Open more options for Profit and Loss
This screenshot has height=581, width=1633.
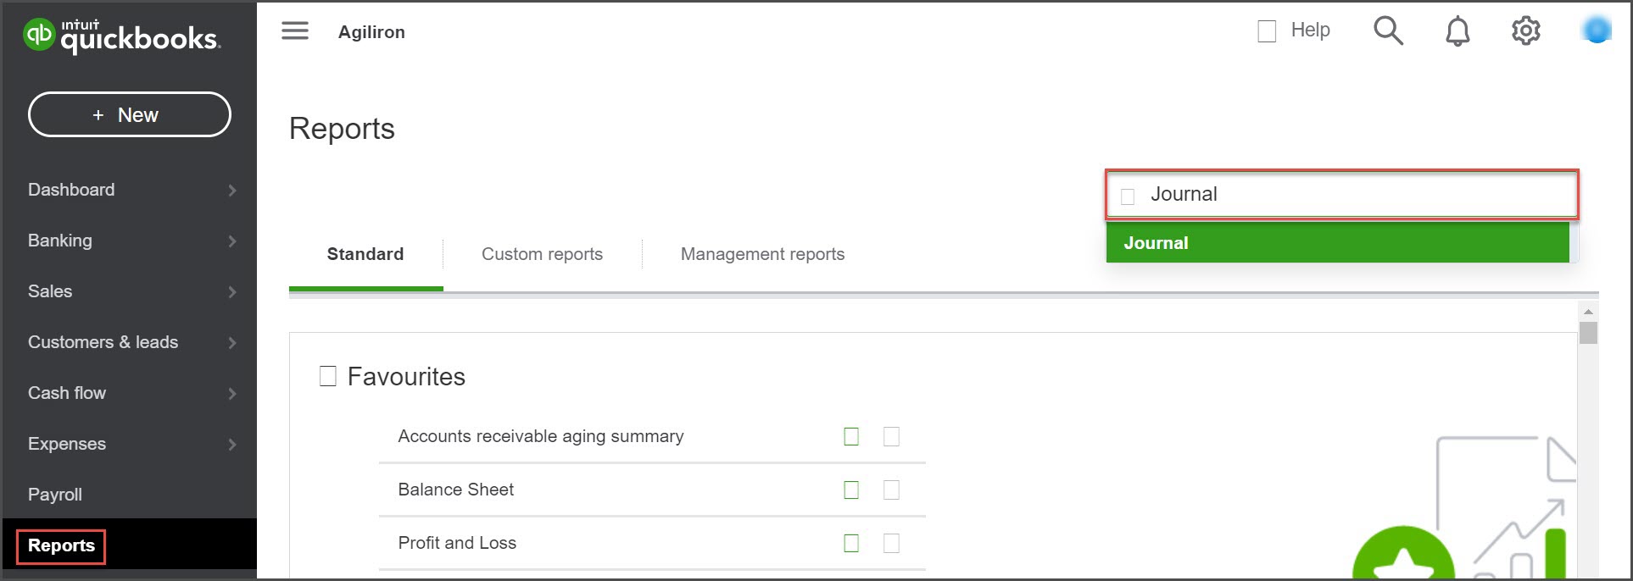click(891, 543)
